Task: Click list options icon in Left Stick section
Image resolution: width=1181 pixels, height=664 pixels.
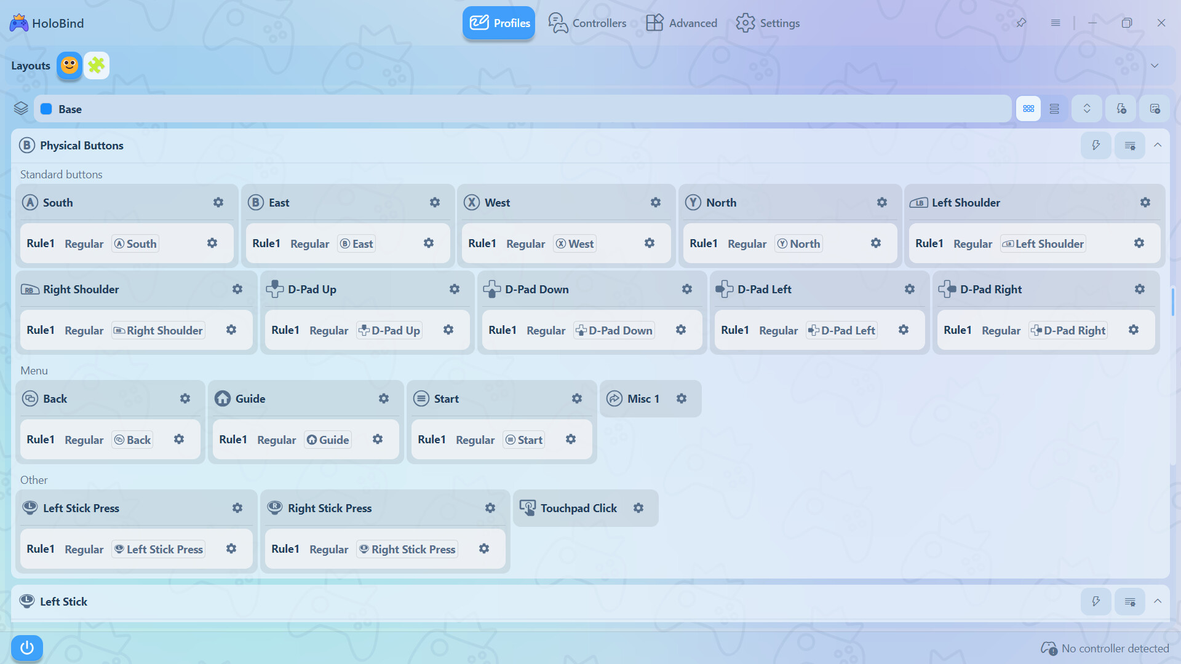Action: pos(1130,602)
